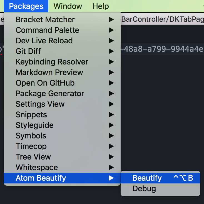Image resolution: width=204 pixels, height=204 pixels.
Task: Expand the Git Diff submenu arrow
Action: [x=111, y=51]
